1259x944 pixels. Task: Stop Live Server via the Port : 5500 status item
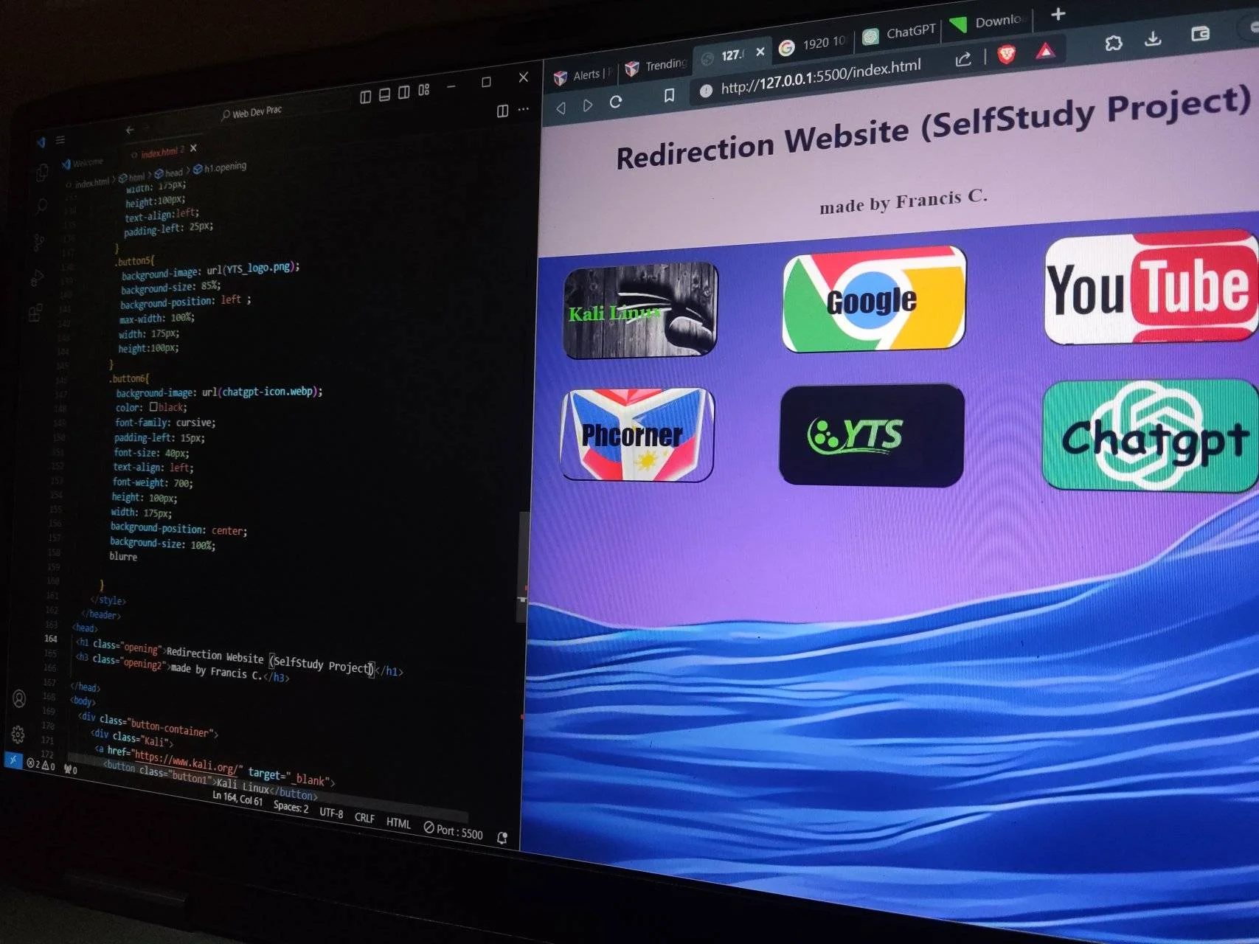click(x=454, y=830)
